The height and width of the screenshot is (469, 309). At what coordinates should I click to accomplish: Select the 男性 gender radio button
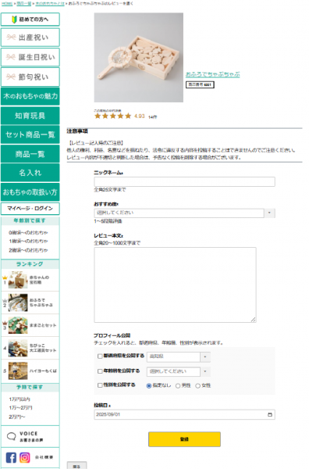point(178,386)
